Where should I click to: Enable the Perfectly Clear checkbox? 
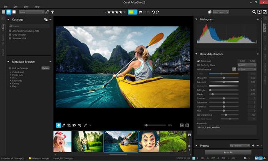[x=198, y=64]
